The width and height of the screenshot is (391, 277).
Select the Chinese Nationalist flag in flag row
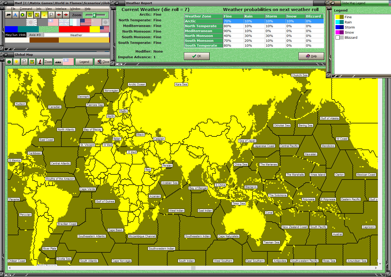53,22
